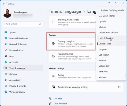Select Uzbekistan from the country list
Image resolution: width=127 pixels, height=106 pixels.
(x=111, y=55)
